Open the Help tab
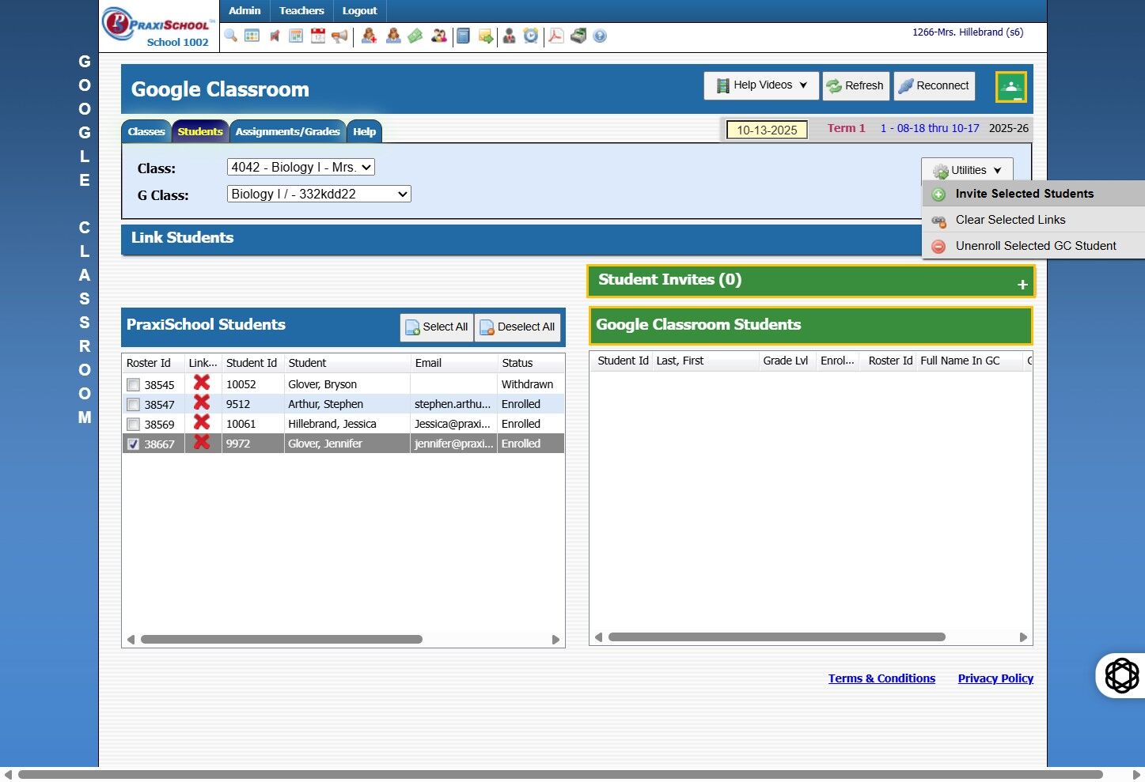 [364, 131]
